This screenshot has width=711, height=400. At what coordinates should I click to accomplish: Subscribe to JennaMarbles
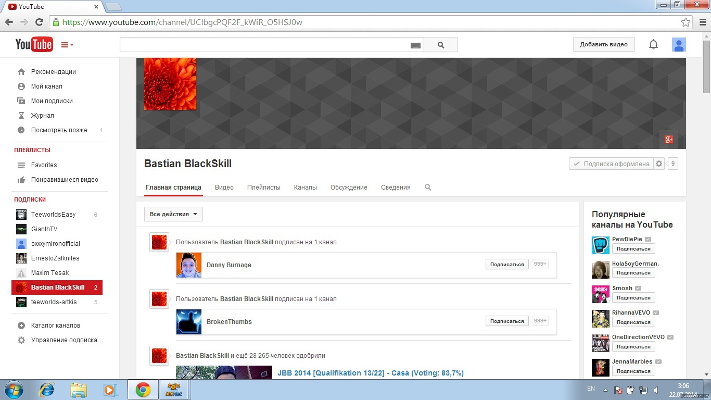633,371
